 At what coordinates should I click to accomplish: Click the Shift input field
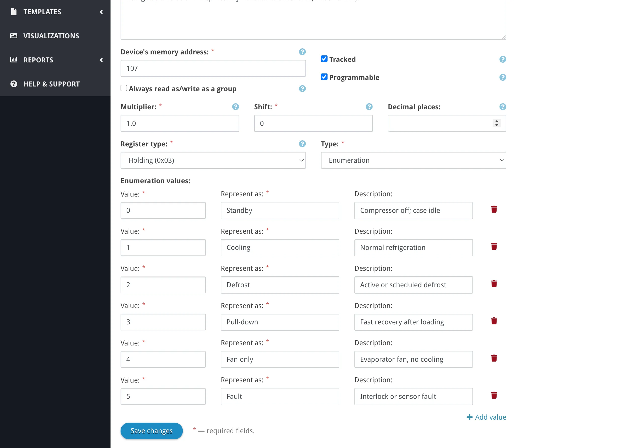313,123
